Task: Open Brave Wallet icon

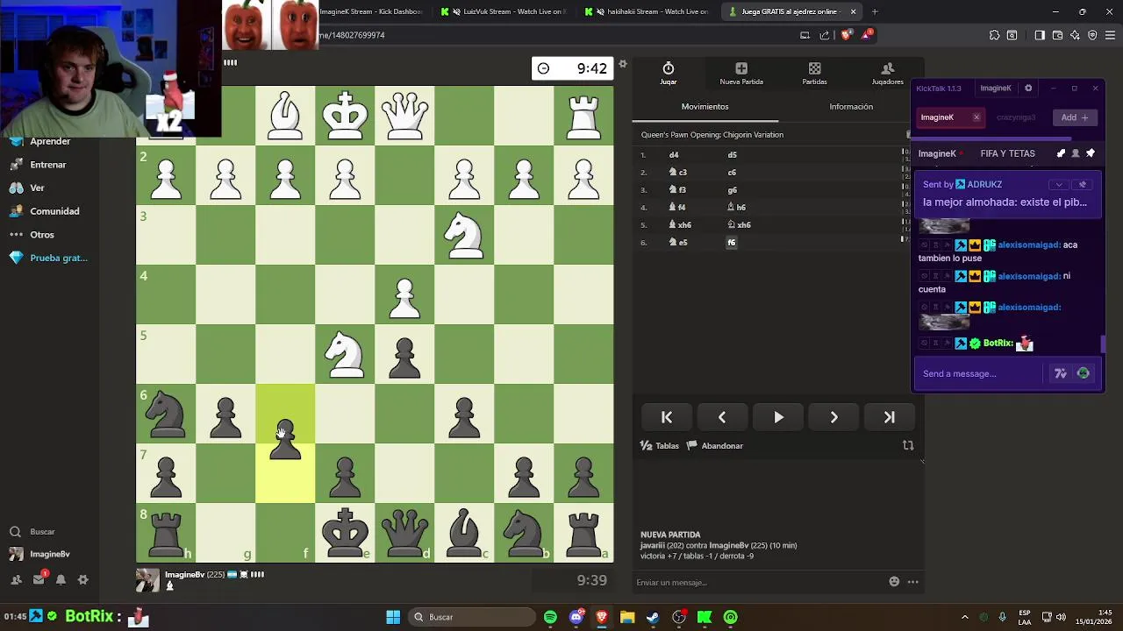Action: (x=1057, y=35)
